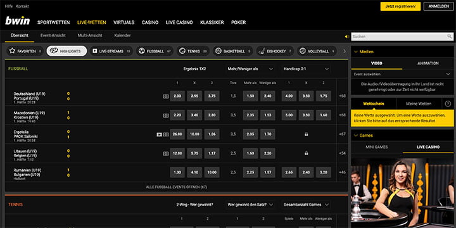
Task: Open the Meine Wetten tab
Action: click(419, 103)
